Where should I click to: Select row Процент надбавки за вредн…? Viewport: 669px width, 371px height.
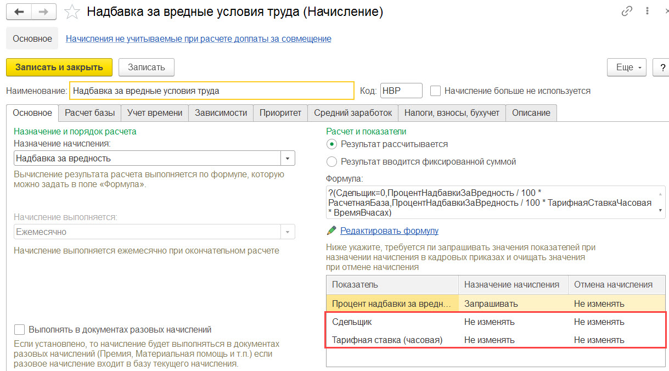(x=496, y=303)
